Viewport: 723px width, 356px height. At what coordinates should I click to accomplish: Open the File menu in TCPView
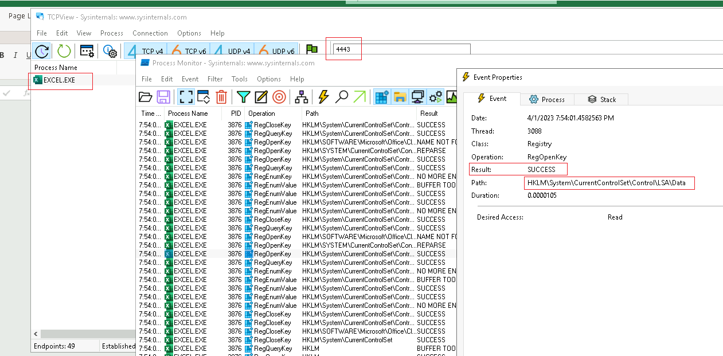[42, 33]
